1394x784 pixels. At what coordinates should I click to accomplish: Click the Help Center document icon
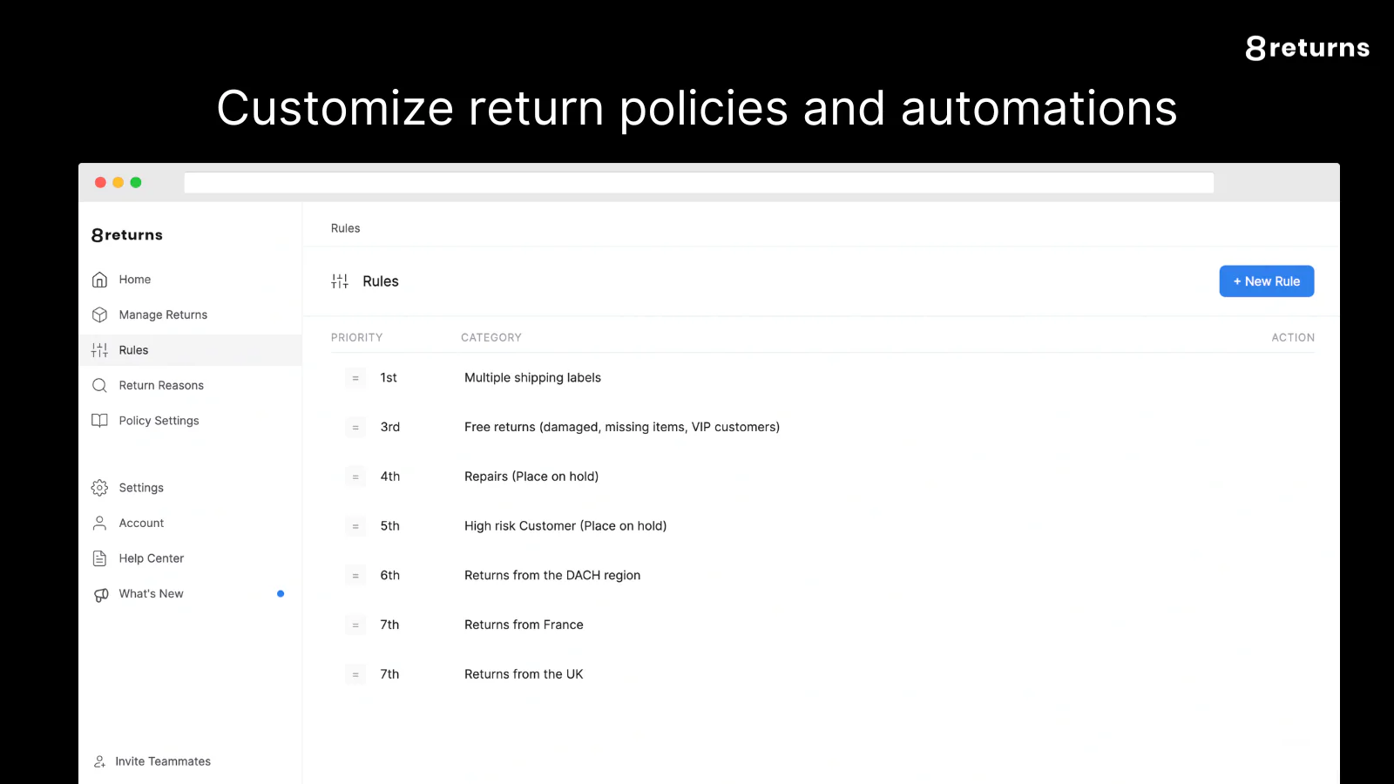point(100,558)
